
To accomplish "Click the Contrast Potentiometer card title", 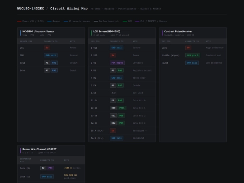I will 178,31.
